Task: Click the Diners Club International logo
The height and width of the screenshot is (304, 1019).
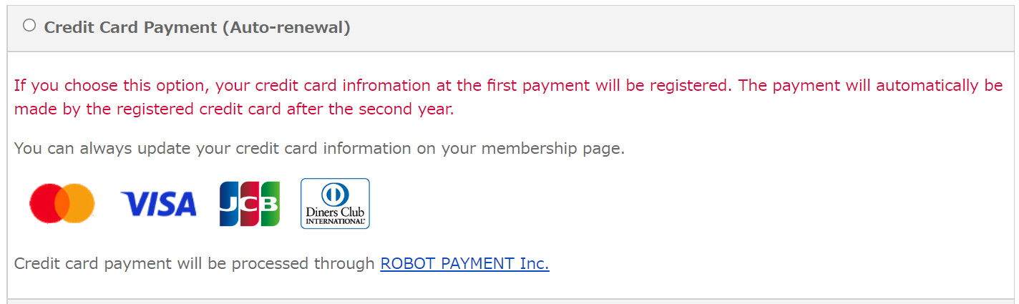Action: [x=335, y=204]
